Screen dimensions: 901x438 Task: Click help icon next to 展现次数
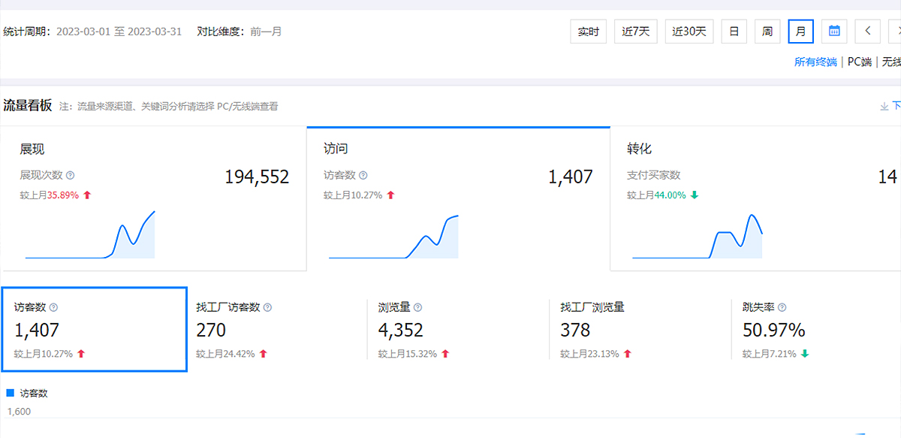pyautogui.click(x=71, y=176)
